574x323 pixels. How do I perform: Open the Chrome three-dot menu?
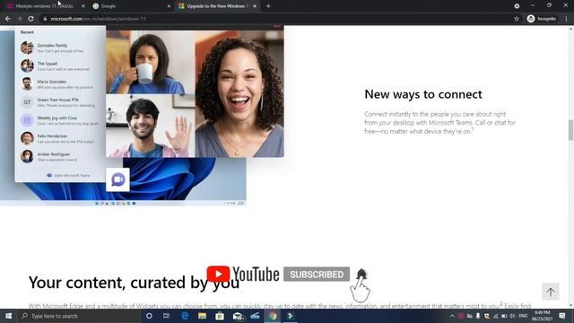566,19
